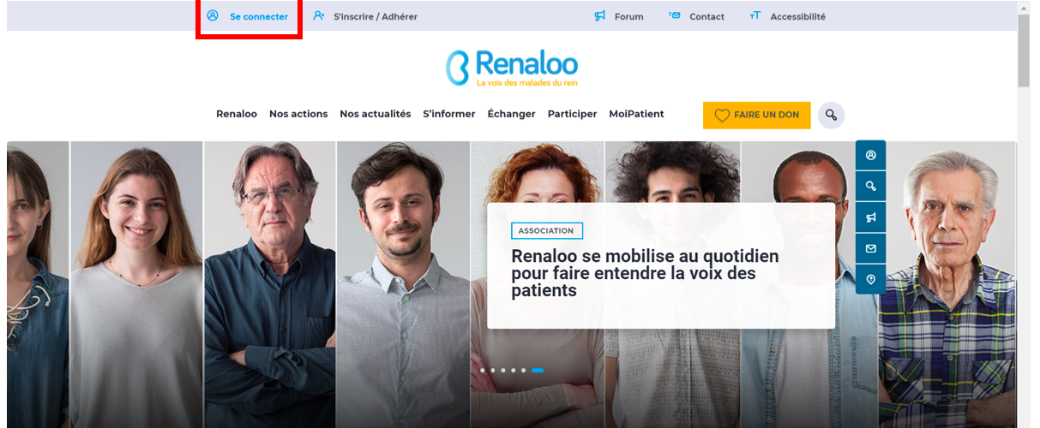
Task: Open the map pin location icon in sidebar
Action: [x=870, y=279]
